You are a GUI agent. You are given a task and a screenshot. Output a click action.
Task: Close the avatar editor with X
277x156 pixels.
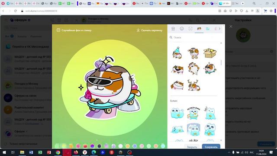[x=231, y=26]
